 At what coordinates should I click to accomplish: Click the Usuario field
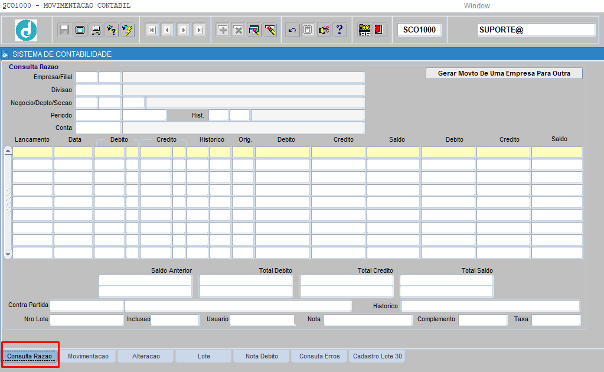[262, 319]
